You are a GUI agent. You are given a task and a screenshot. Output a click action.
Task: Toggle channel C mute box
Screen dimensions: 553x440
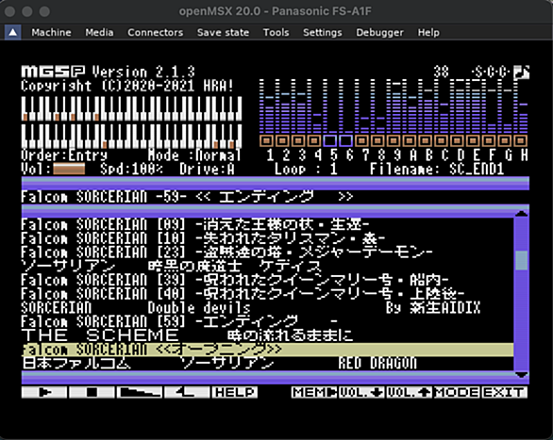point(442,140)
